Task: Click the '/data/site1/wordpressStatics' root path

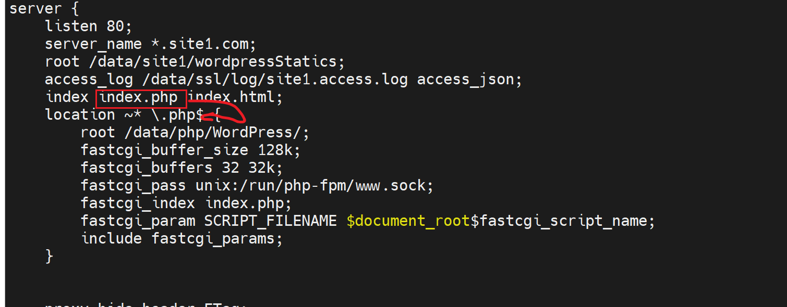Action: tap(213, 62)
